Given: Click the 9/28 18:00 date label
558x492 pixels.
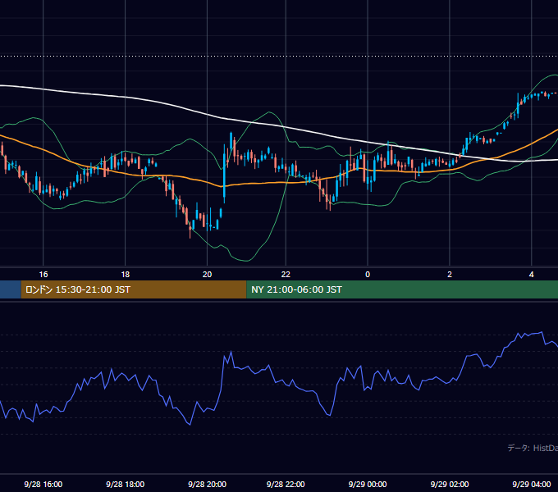Looking at the screenshot, I should [x=126, y=484].
